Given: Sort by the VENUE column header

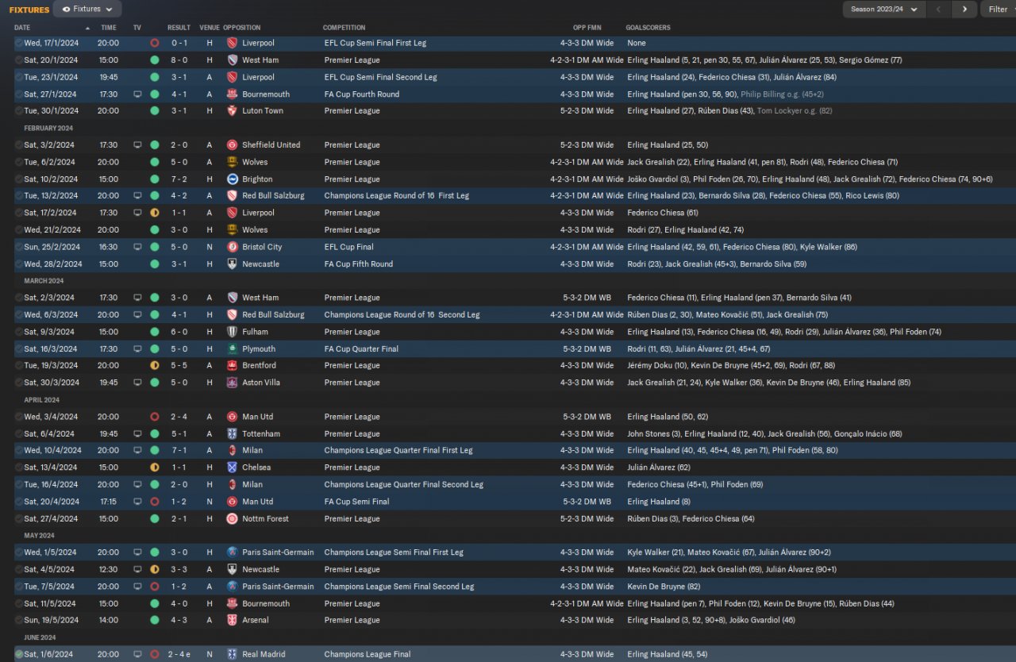Looking at the screenshot, I should (210, 28).
